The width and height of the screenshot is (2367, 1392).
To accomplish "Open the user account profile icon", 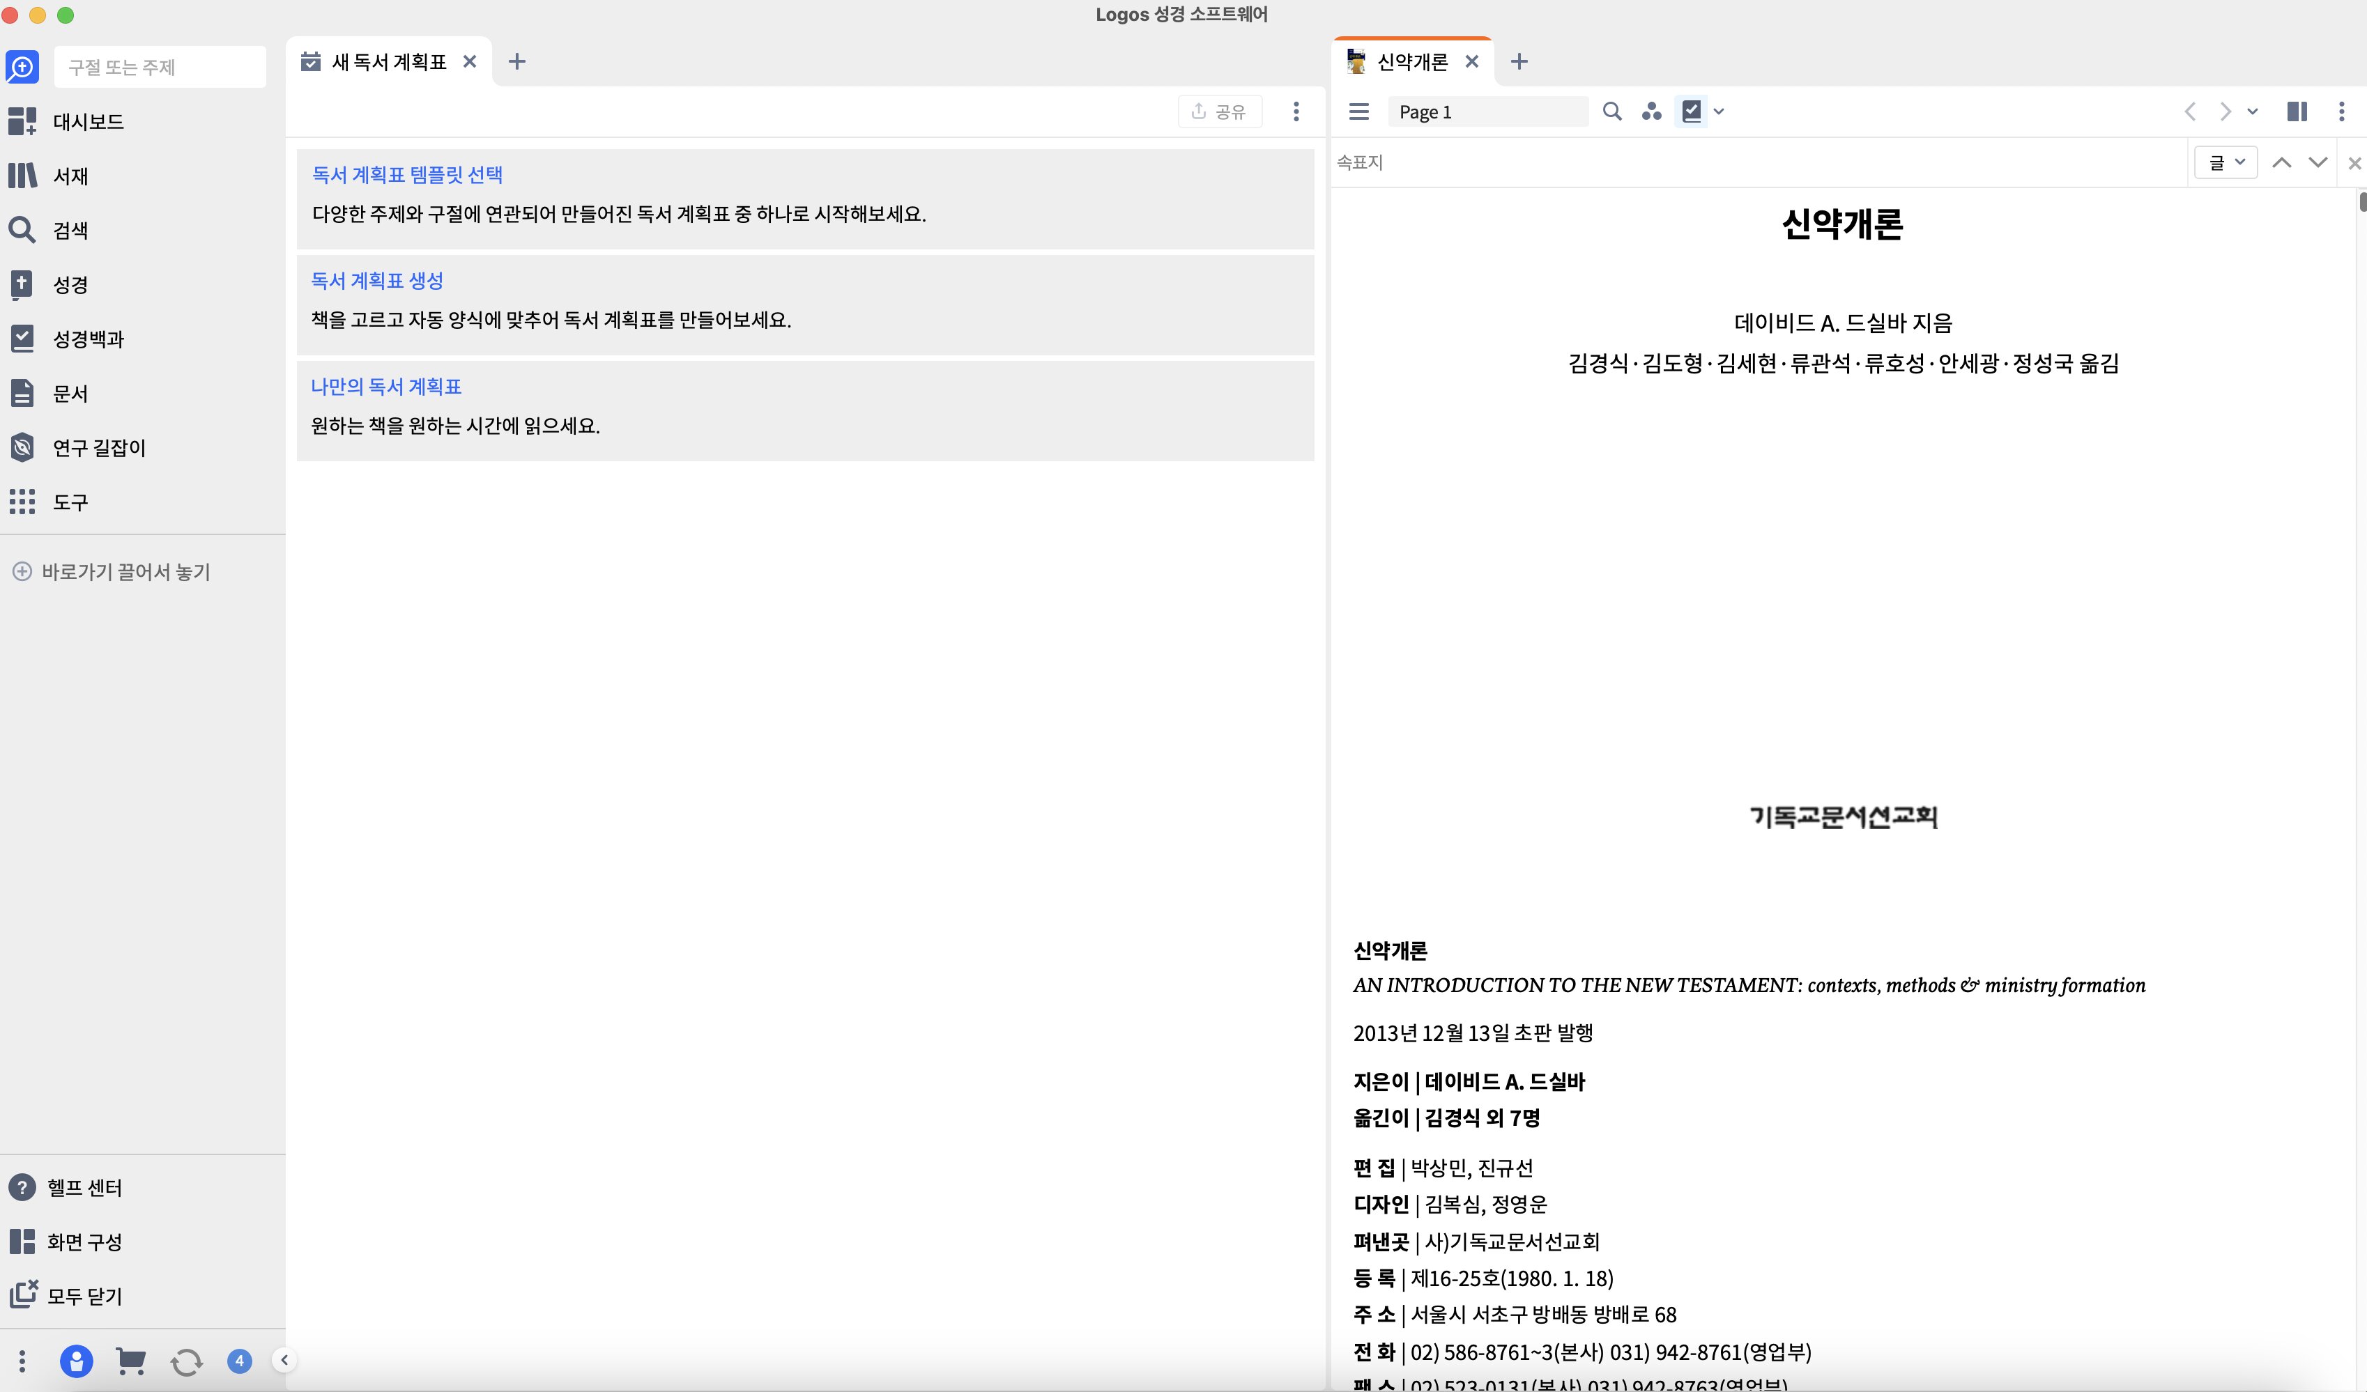I will [76, 1360].
